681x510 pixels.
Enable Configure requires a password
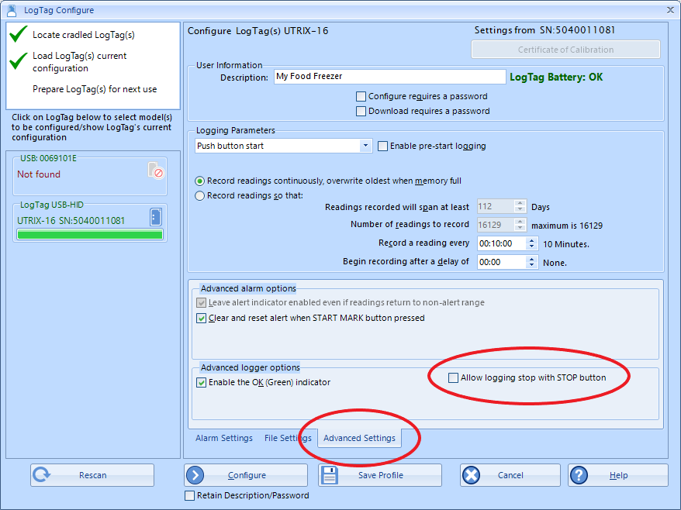tap(361, 96)
